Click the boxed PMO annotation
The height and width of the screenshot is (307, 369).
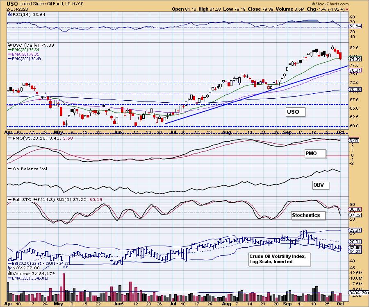(315, 153)
